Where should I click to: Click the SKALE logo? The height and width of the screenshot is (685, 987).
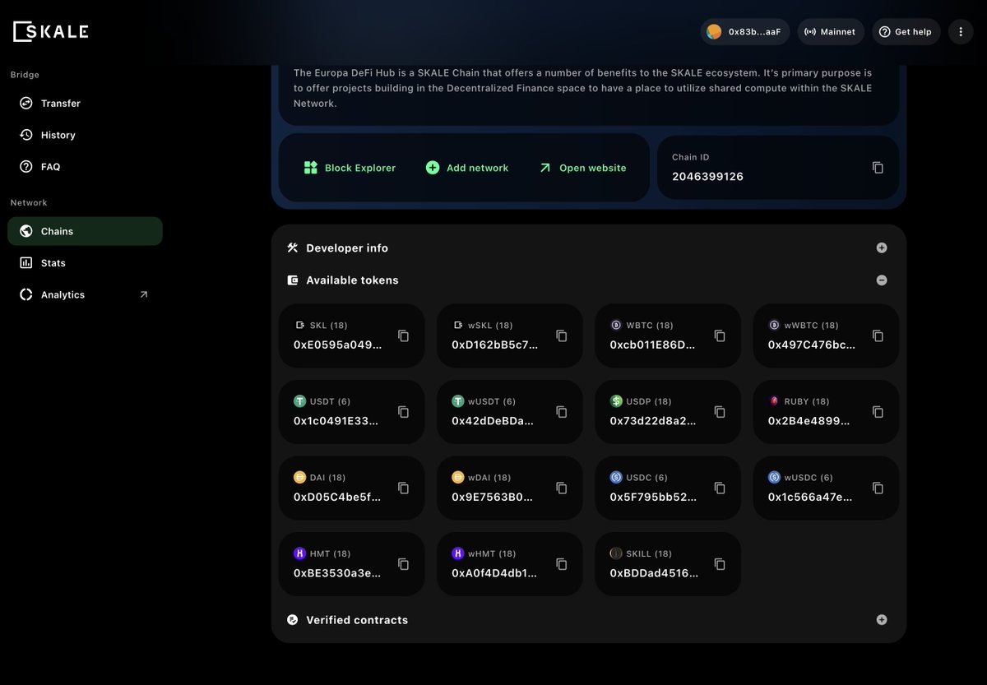(51, 31)
